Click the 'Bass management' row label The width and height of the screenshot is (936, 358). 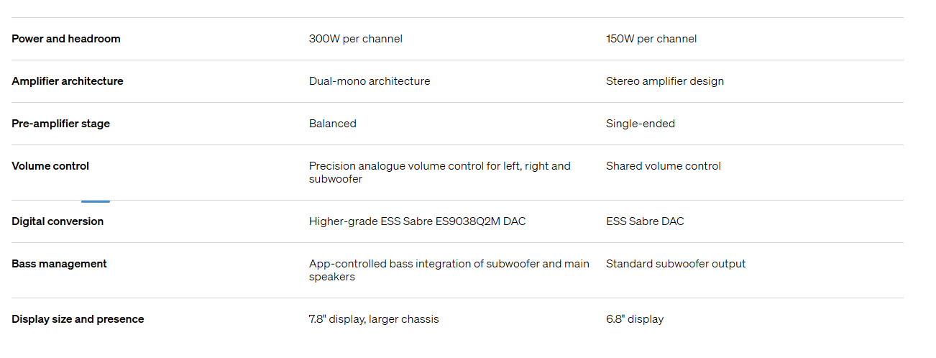(x=59, y=264)
